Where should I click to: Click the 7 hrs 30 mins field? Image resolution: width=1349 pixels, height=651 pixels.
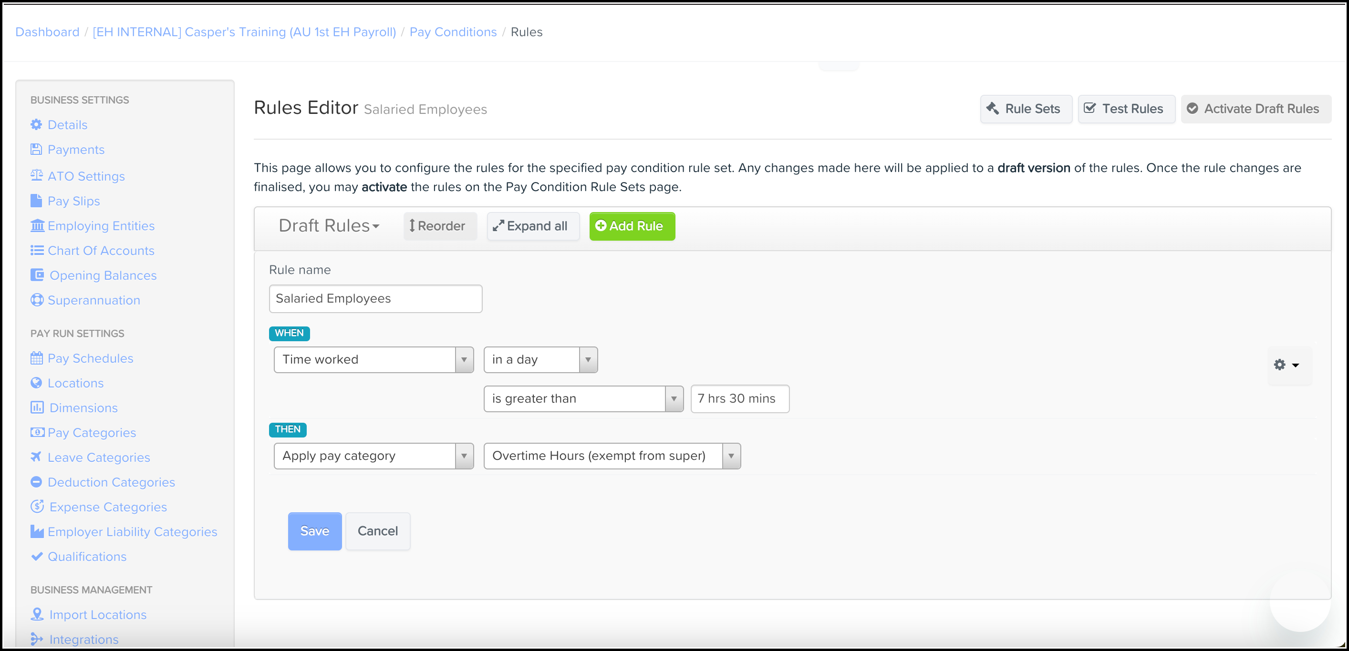pyautogui.click(x=739, y=399)
